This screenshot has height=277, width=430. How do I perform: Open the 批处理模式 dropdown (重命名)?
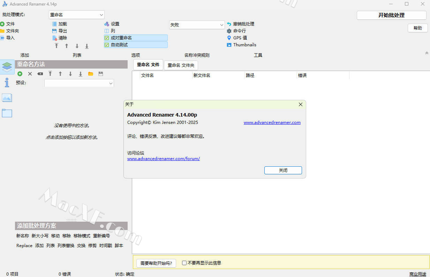pos(77,15)
